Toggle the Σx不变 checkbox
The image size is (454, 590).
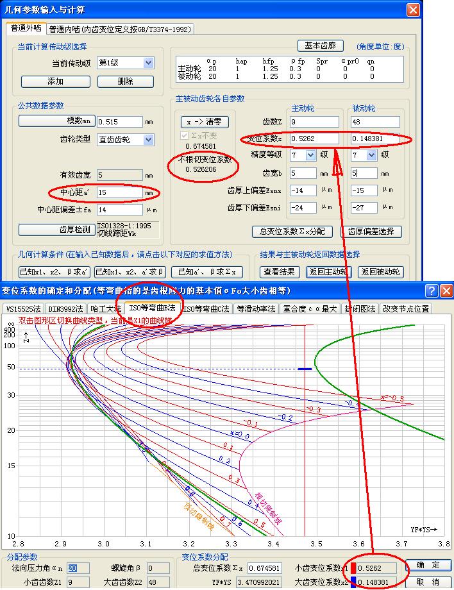(x=184, y=135)
